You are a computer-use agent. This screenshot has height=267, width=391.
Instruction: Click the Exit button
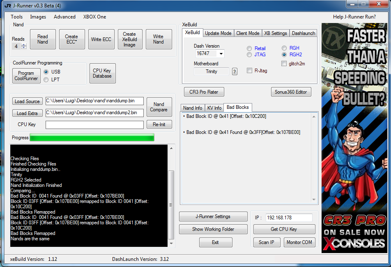[216, 242]
